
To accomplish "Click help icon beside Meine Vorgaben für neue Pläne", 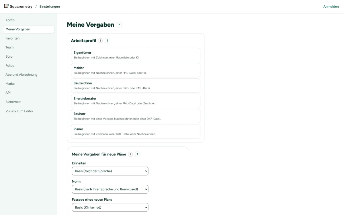I will click(x=138, y=154).
